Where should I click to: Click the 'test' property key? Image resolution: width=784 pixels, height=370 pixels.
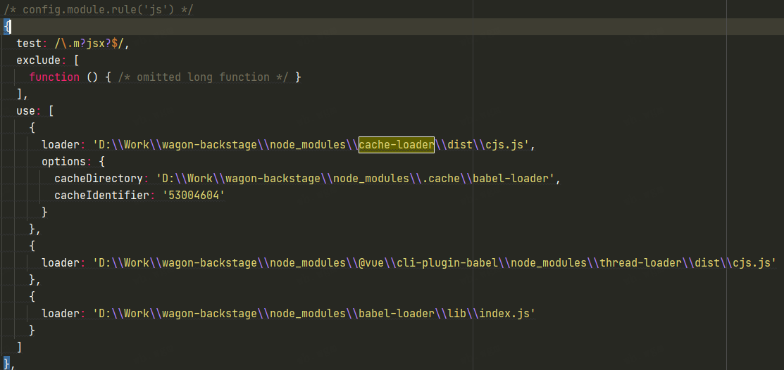point(29,44)
